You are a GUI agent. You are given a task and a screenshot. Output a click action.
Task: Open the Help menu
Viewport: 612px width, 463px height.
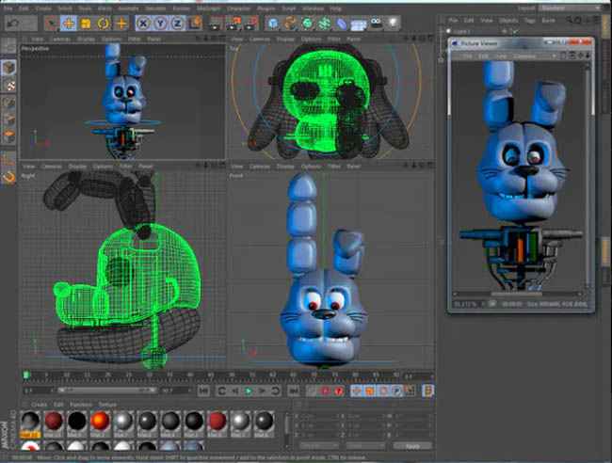pos(336,8)
